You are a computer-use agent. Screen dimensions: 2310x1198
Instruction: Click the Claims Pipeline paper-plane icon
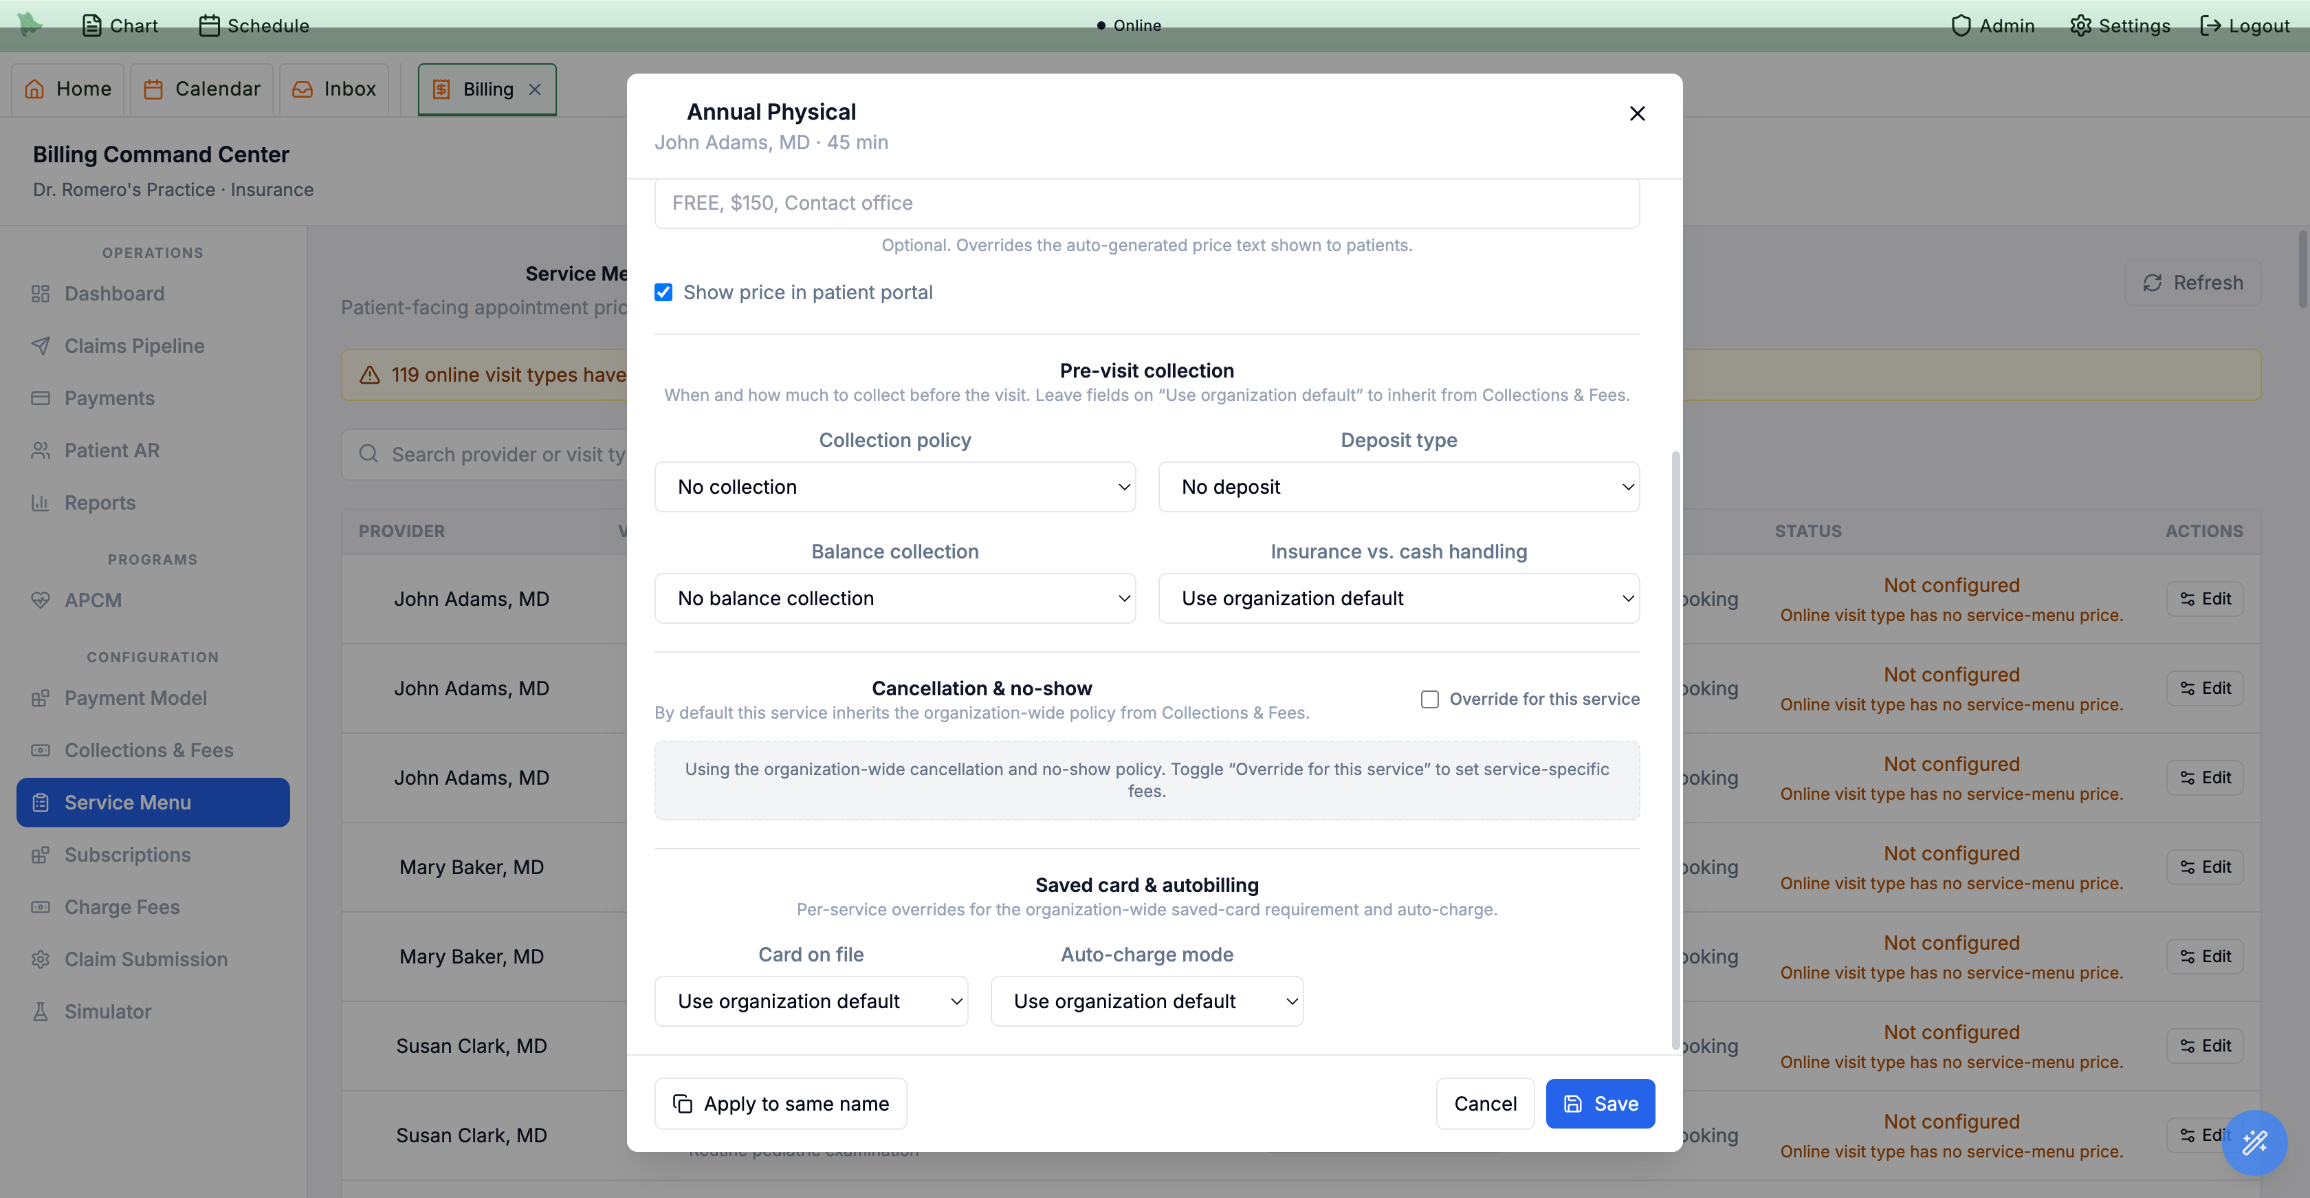41,345
